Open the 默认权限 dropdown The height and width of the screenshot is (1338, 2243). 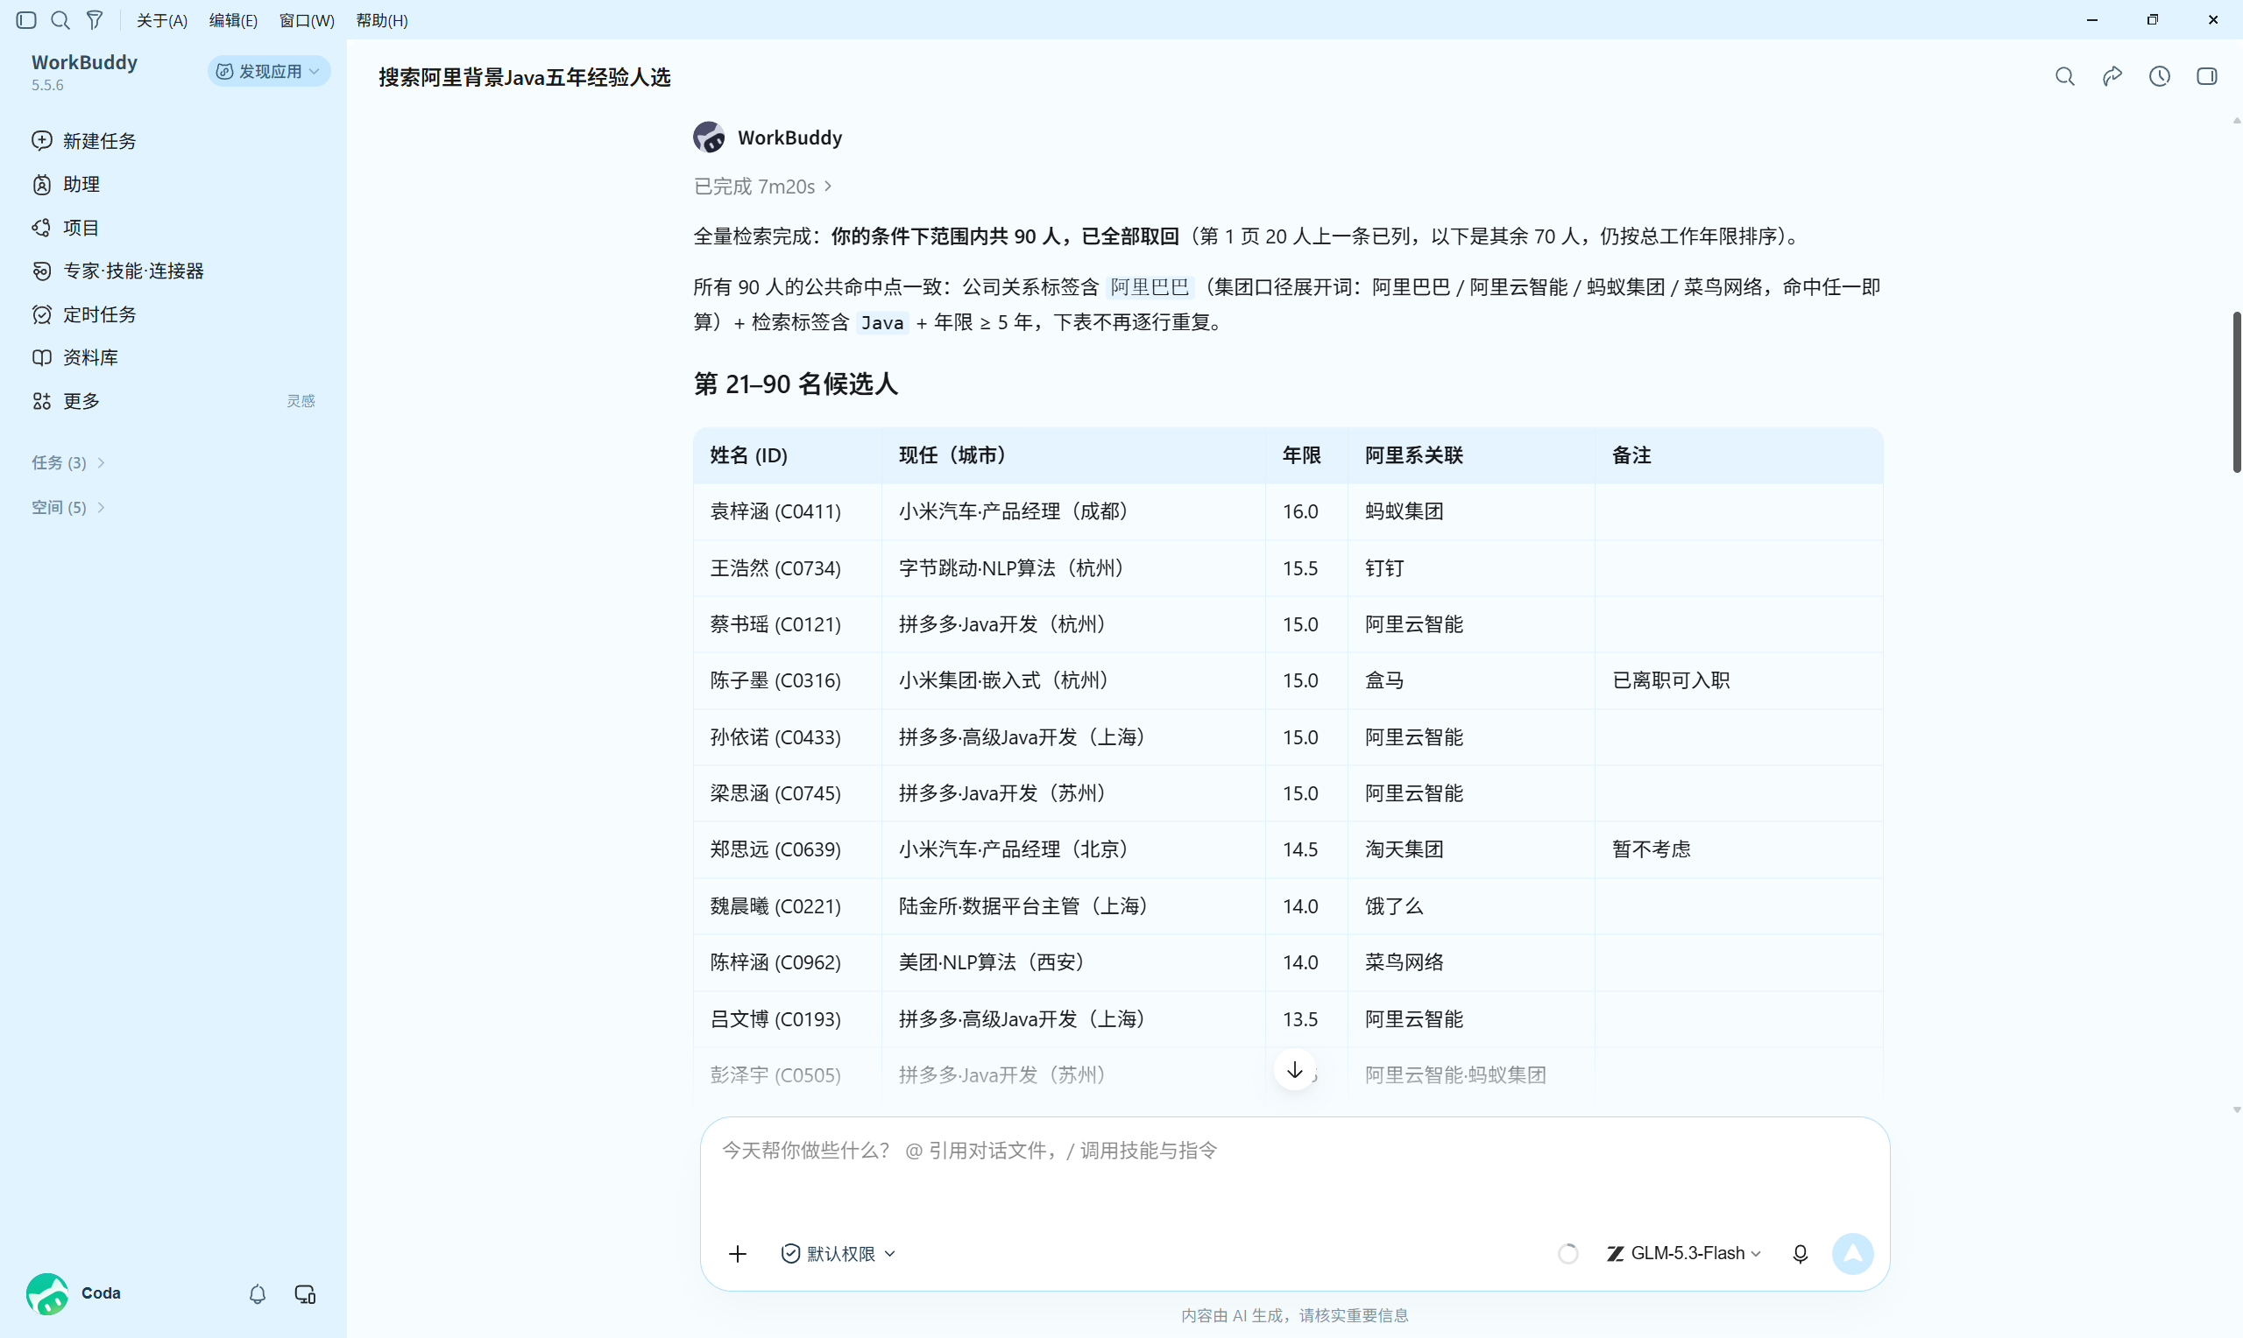click(x=838, y=1254)
